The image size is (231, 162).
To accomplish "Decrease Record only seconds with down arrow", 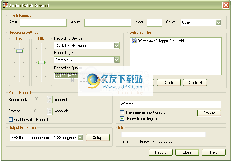I will tap(50, 101).
